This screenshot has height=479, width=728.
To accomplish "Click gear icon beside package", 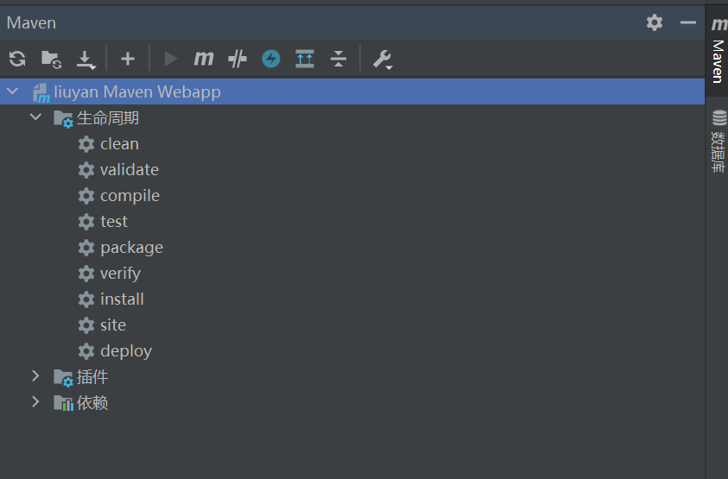I will point(86,248).
